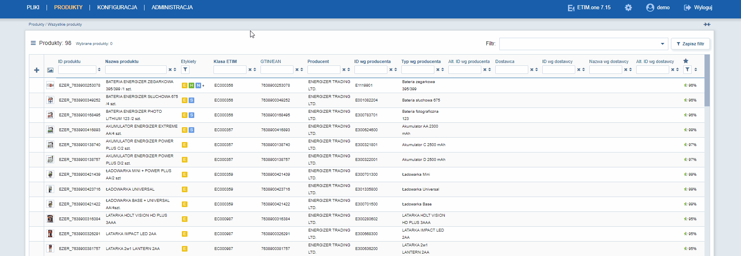Clear the Nazwa produktu filter with X

[x=170, y=70]
